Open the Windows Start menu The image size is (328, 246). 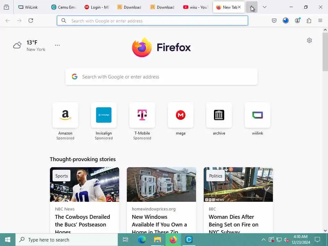pyautogui.click(x=8, y=240)
